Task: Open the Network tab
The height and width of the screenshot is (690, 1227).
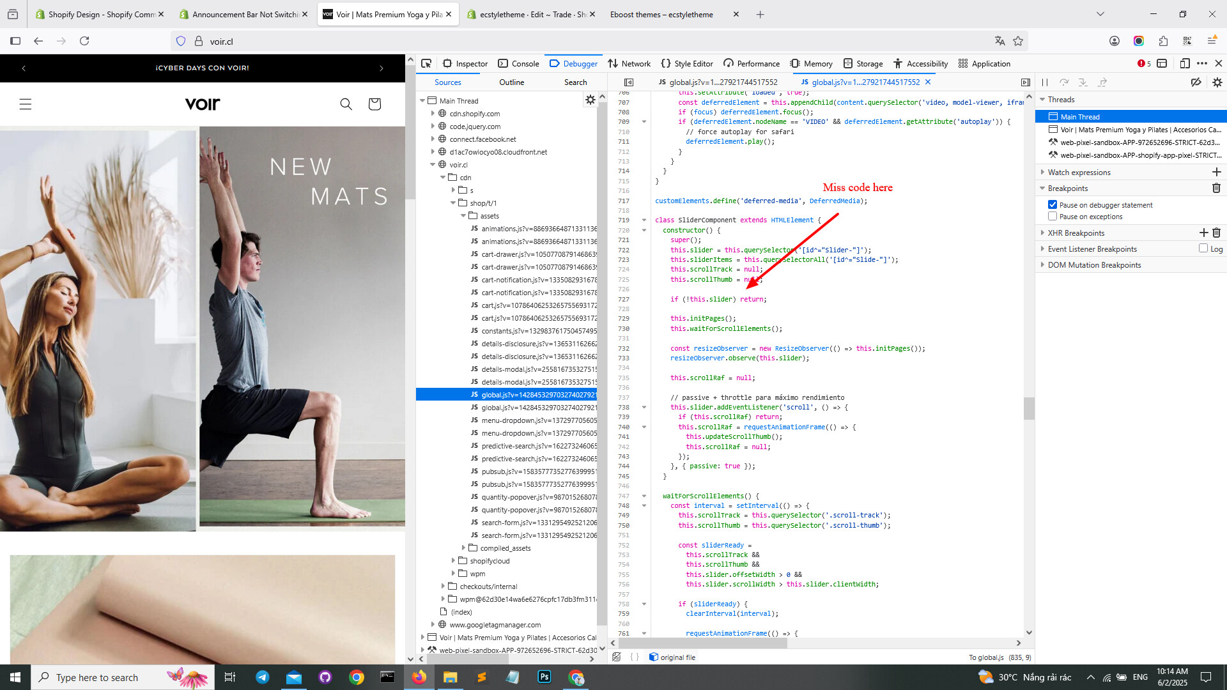Action: click(x=629, y=63)
